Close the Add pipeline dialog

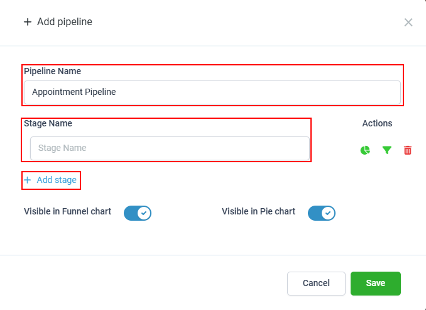[x=408, y=23]
